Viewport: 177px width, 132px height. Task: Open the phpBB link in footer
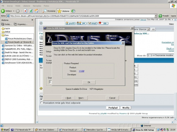pyautogui.click(x=103, y=113)
